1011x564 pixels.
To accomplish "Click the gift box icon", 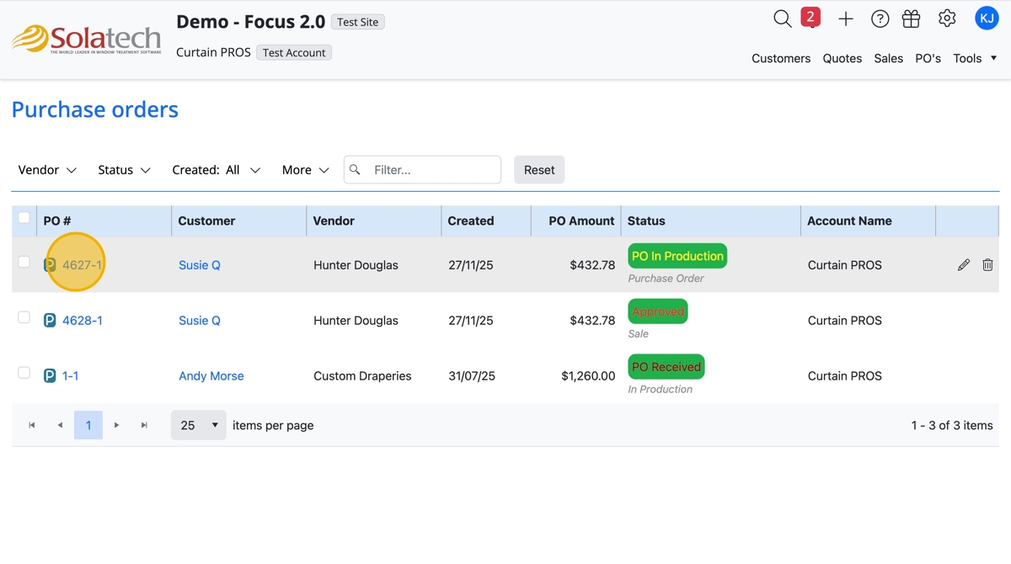I will click(x=911, y=19).
